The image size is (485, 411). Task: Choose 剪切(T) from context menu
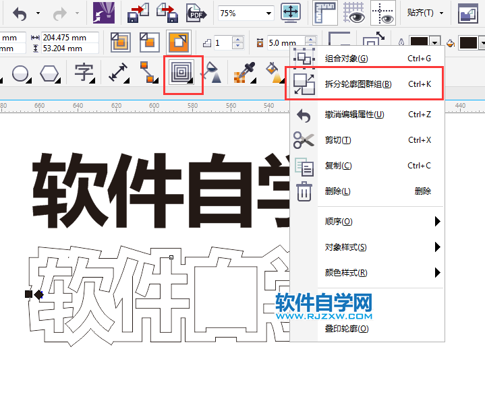coord(367,140)
